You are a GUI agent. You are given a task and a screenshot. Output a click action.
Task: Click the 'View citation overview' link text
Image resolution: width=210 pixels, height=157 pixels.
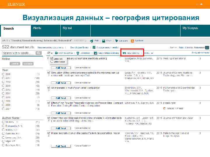click(x=108, y=53)
